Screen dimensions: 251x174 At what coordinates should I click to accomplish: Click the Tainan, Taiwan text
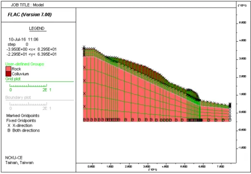click(x=19, y=162)
